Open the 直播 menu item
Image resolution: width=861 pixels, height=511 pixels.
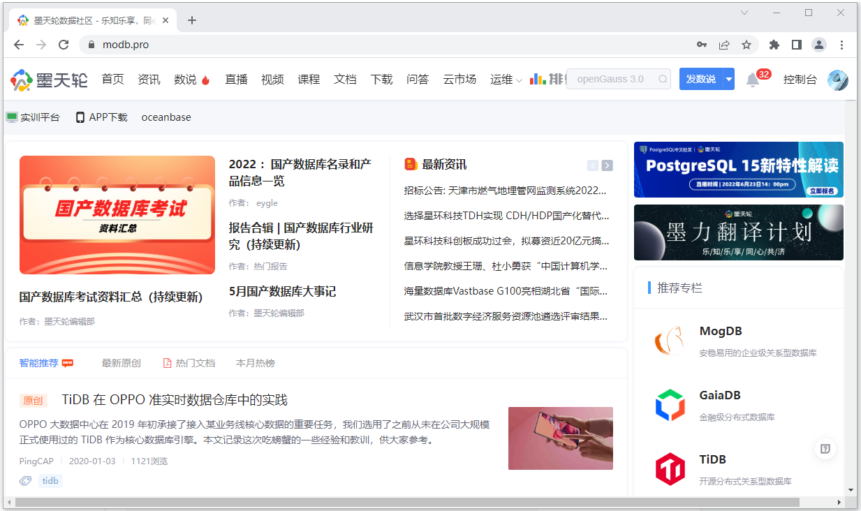pos(236,80)
